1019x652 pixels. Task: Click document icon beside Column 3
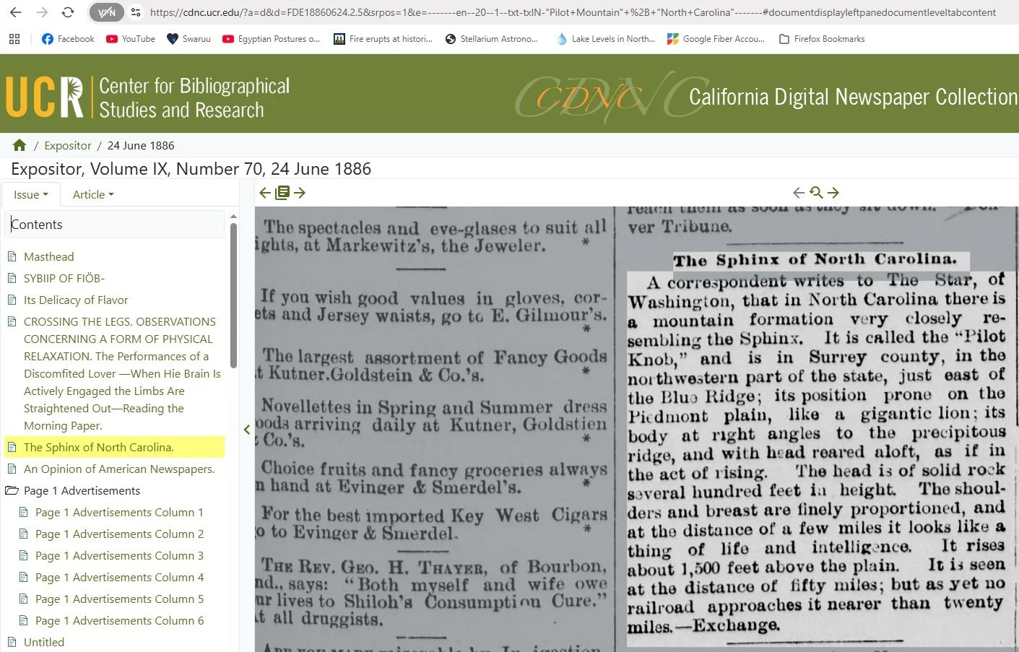tap(23, 555)
